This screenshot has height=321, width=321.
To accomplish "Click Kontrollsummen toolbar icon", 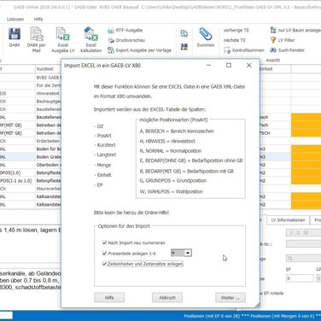I will tap(227, 50).
